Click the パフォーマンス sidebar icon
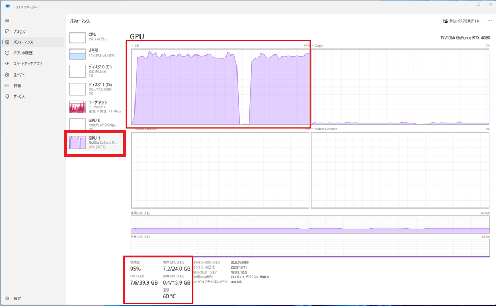Screen dimensions: 496x306 [x=7, y=42]
